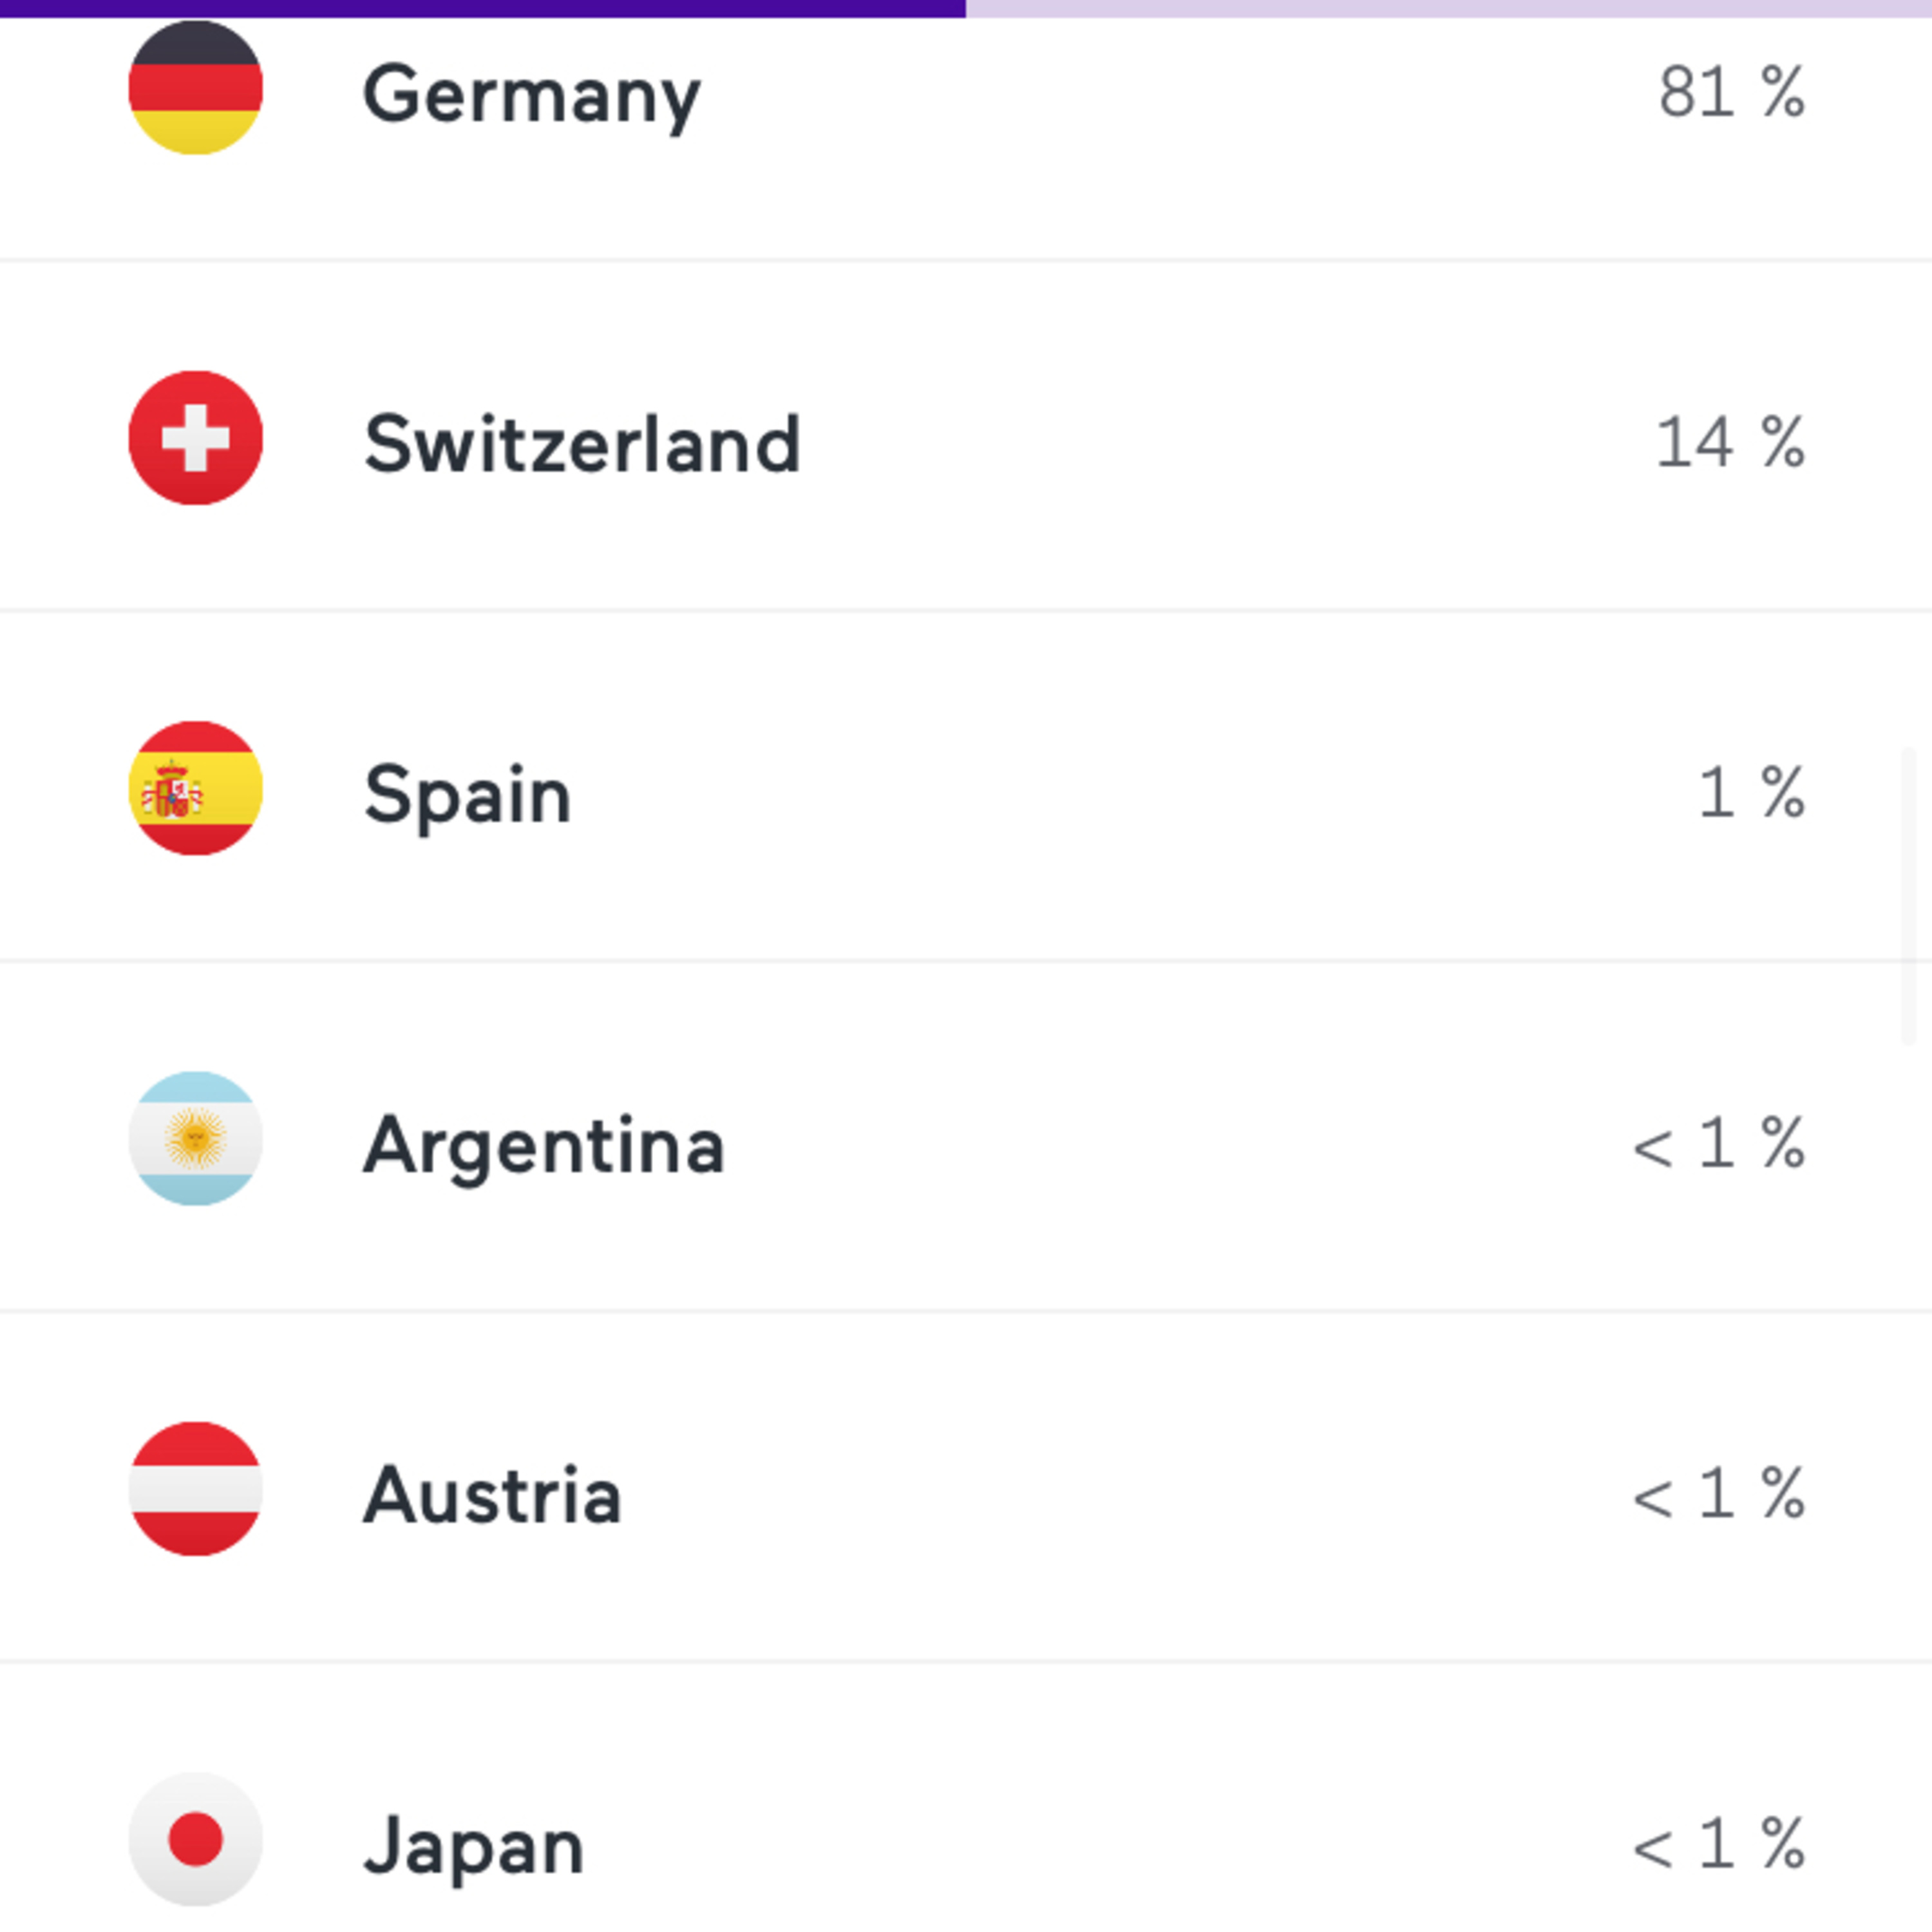This screenshot has height=1932, width=1932.
Task: Click the Switzerland flag icon
Action: click(196, 438)
